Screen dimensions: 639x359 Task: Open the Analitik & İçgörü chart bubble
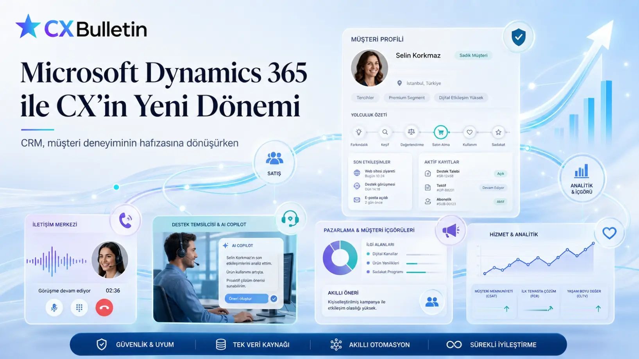tap(582, 179)
